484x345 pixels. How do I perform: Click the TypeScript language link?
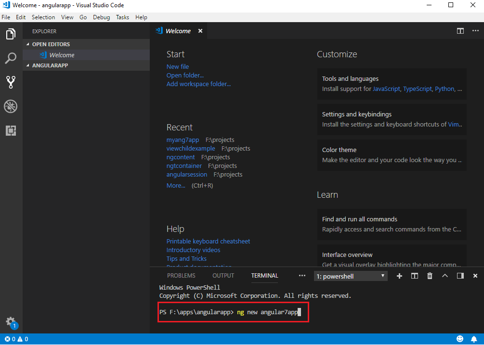pos(418,89)
